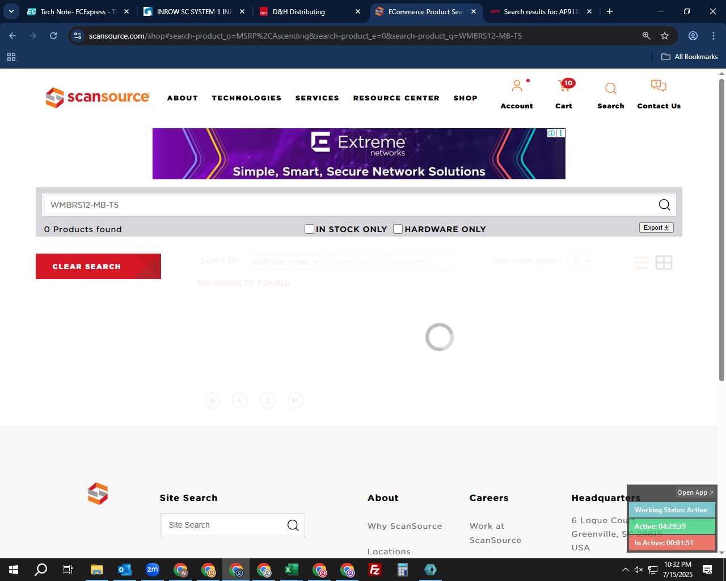This screenshot has width=726, height=581.
Task: Open the RESOURCE CENTER menu
Action: click(396, 98)
